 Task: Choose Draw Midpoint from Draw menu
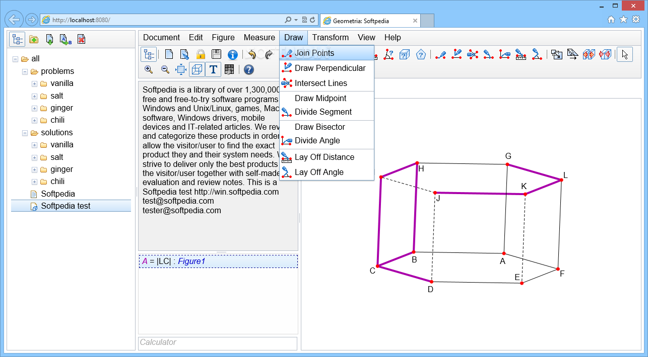(x=327, y=98)
